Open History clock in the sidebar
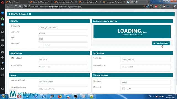The image size is (177, 99). coord(2,57)
